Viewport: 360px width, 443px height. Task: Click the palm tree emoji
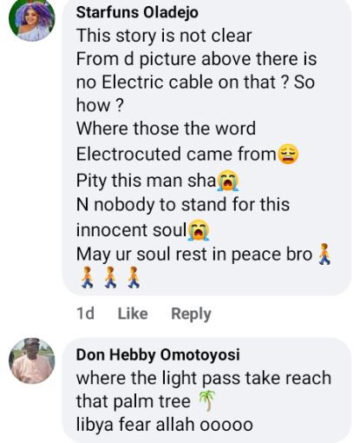(x=207, y=401)
